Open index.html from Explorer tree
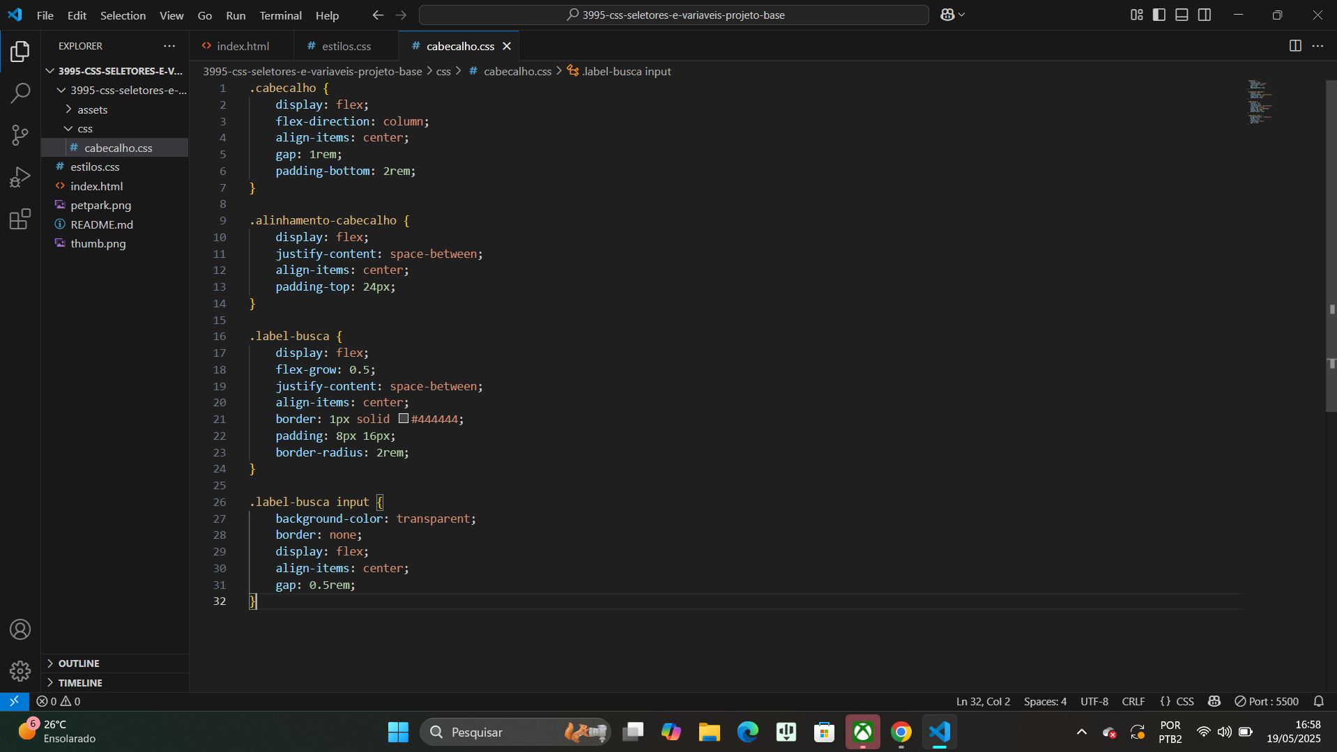The width and height of the screenshot is (1337, 752). coord(115,186)
